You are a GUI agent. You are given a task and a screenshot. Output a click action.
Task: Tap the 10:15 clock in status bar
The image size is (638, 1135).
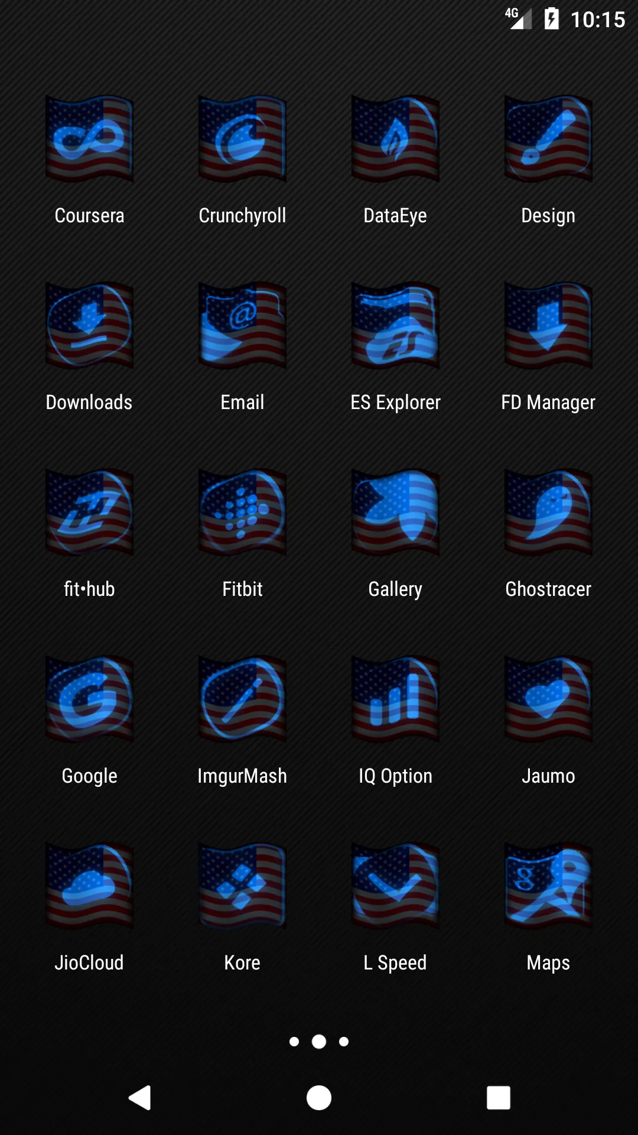[x=598, y=20]
